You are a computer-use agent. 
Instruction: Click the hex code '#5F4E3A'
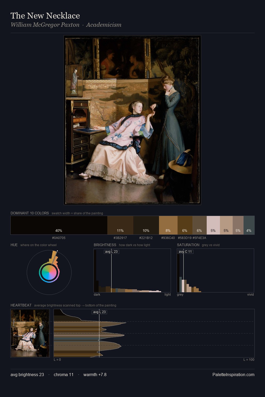pyautogui.click(x=199, y=238)
